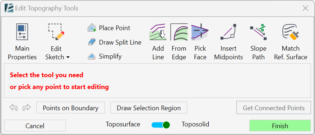
Task: Click the redo arrow icon
Action: click(x=27, y=108)
